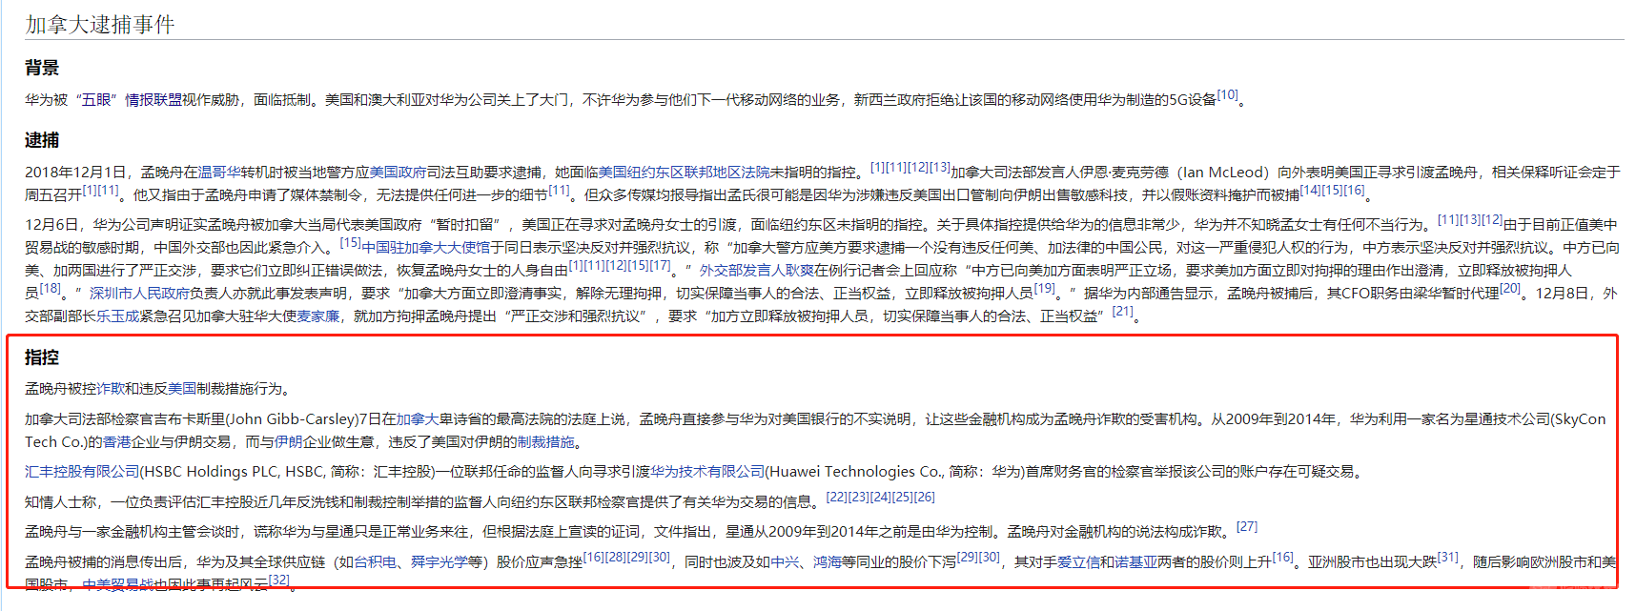Follow the 深圳市人民政府 link
The image size is (1636, 611).
[x=140, y=294]
